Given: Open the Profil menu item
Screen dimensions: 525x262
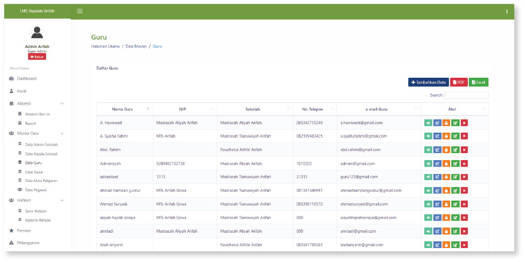Looking at the screenshot, I should [21, 91].
